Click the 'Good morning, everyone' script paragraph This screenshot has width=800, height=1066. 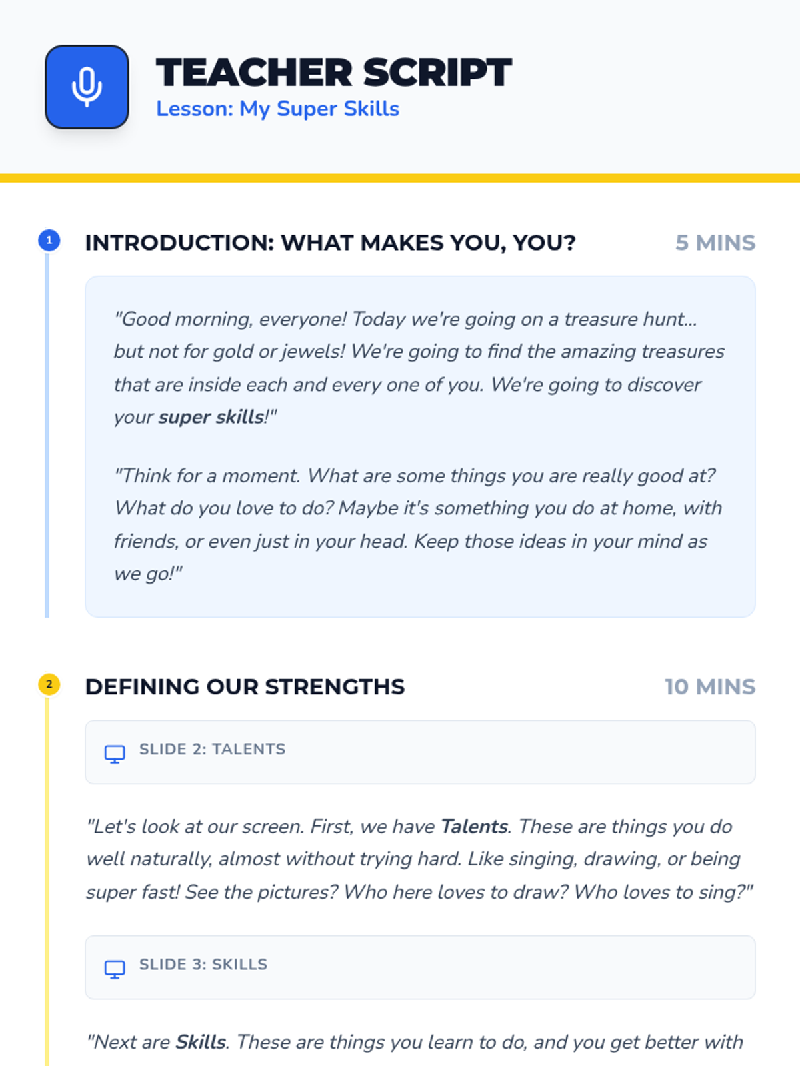[x=419, y=368]
